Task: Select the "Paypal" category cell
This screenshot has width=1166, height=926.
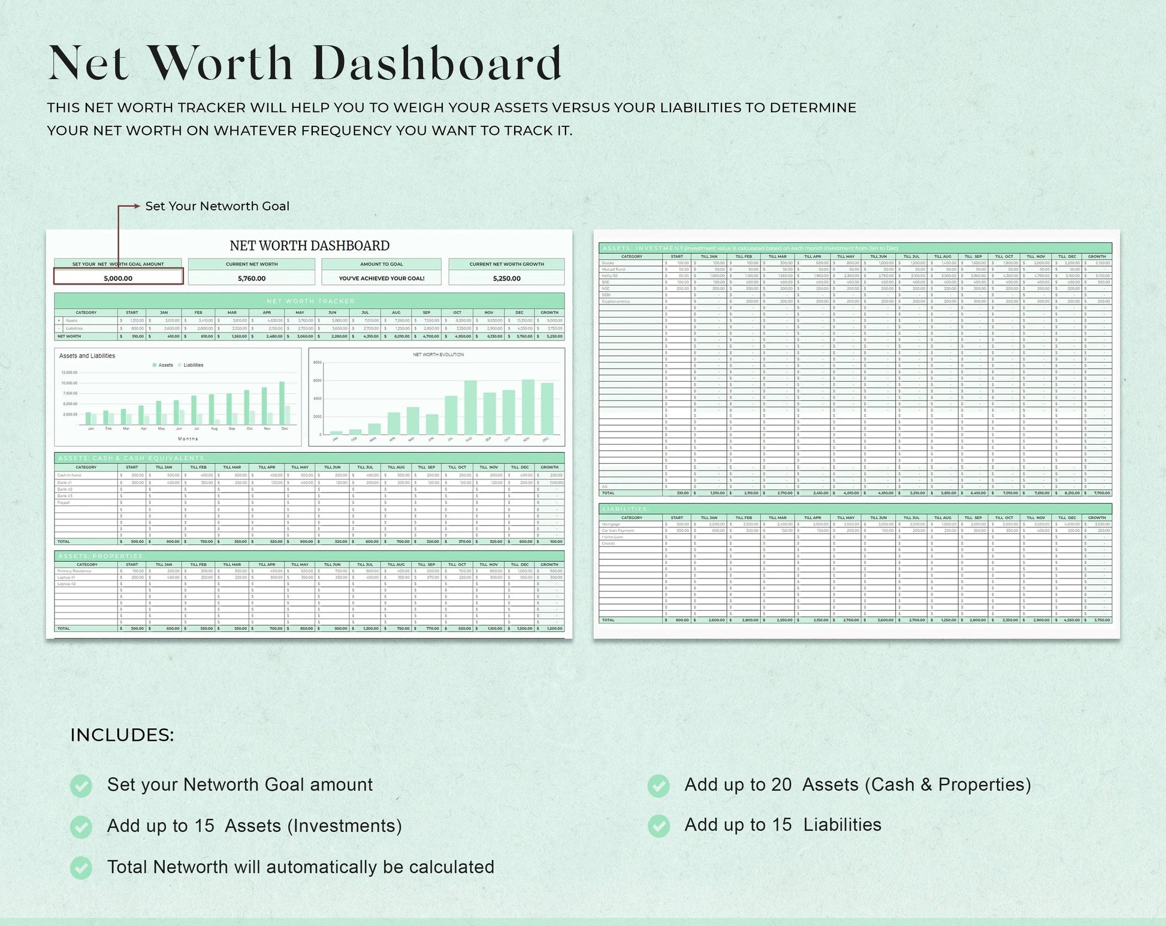Action: [86, 502]
